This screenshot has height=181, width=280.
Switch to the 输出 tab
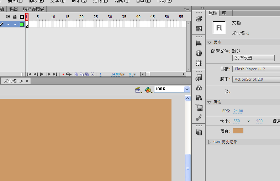14,9
